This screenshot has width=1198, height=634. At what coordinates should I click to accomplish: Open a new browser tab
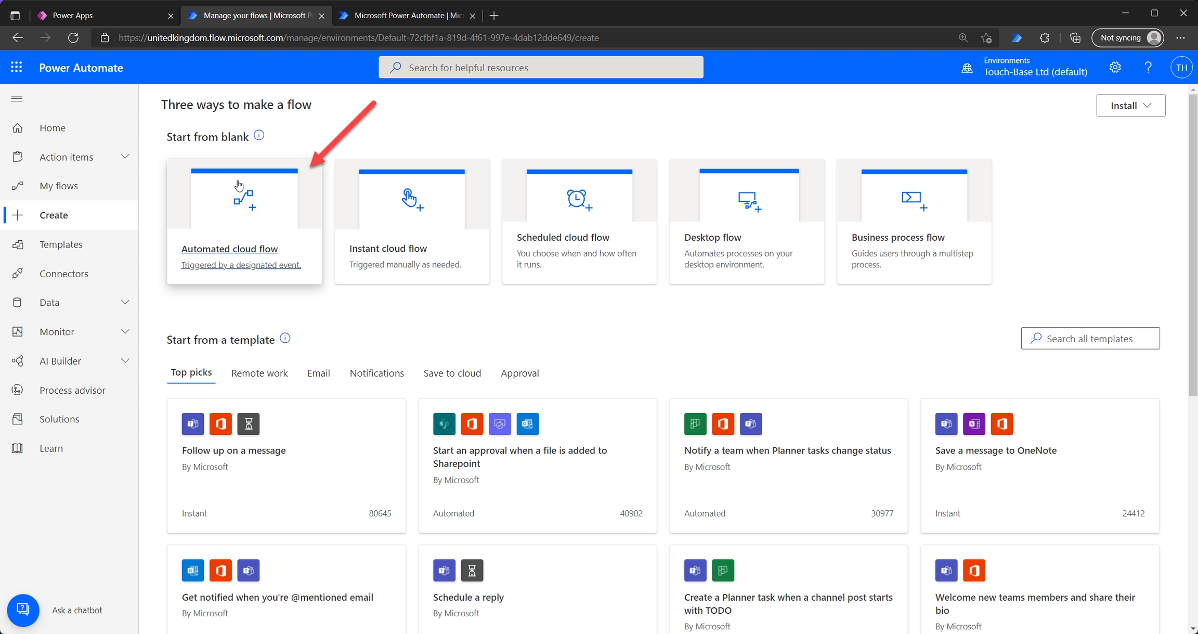494,16
